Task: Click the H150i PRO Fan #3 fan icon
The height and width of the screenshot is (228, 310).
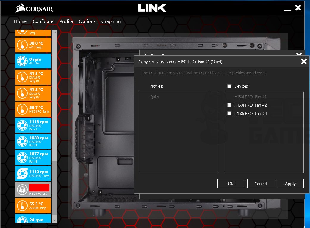Action: [22, 157]
